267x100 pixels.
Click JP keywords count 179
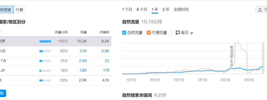tap(106, 70)
